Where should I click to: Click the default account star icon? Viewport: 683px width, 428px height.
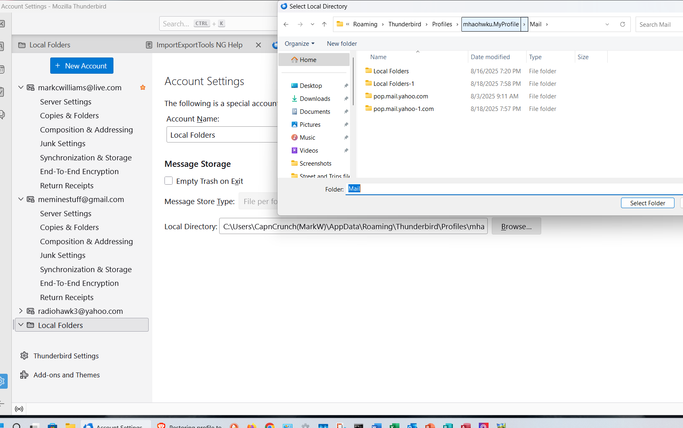(x=143, y=87)
